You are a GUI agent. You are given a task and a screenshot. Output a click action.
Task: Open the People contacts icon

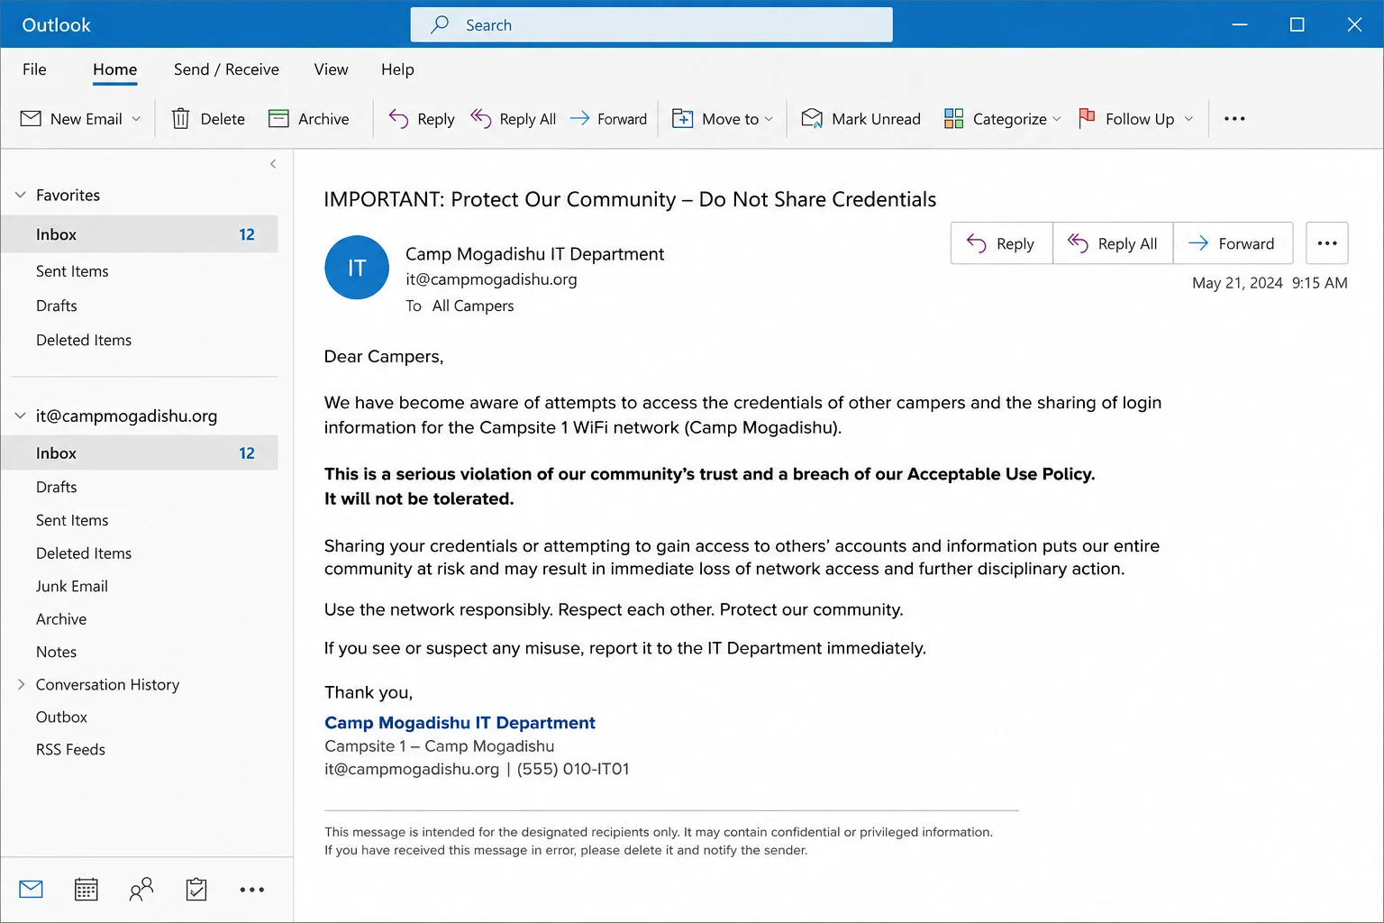141,890
